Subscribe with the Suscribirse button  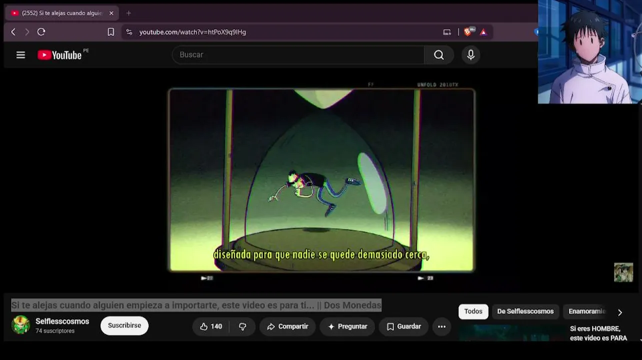pos(124,325)
